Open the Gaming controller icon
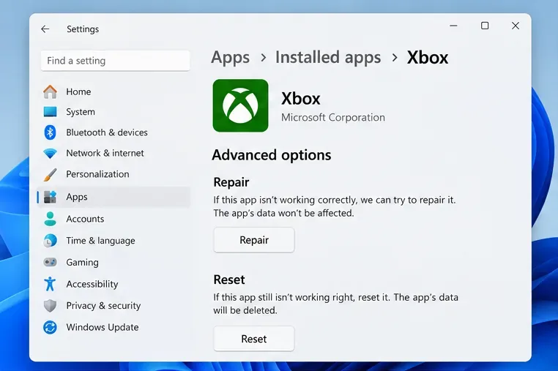Screen dimensions: 558x371 point(51,262)
